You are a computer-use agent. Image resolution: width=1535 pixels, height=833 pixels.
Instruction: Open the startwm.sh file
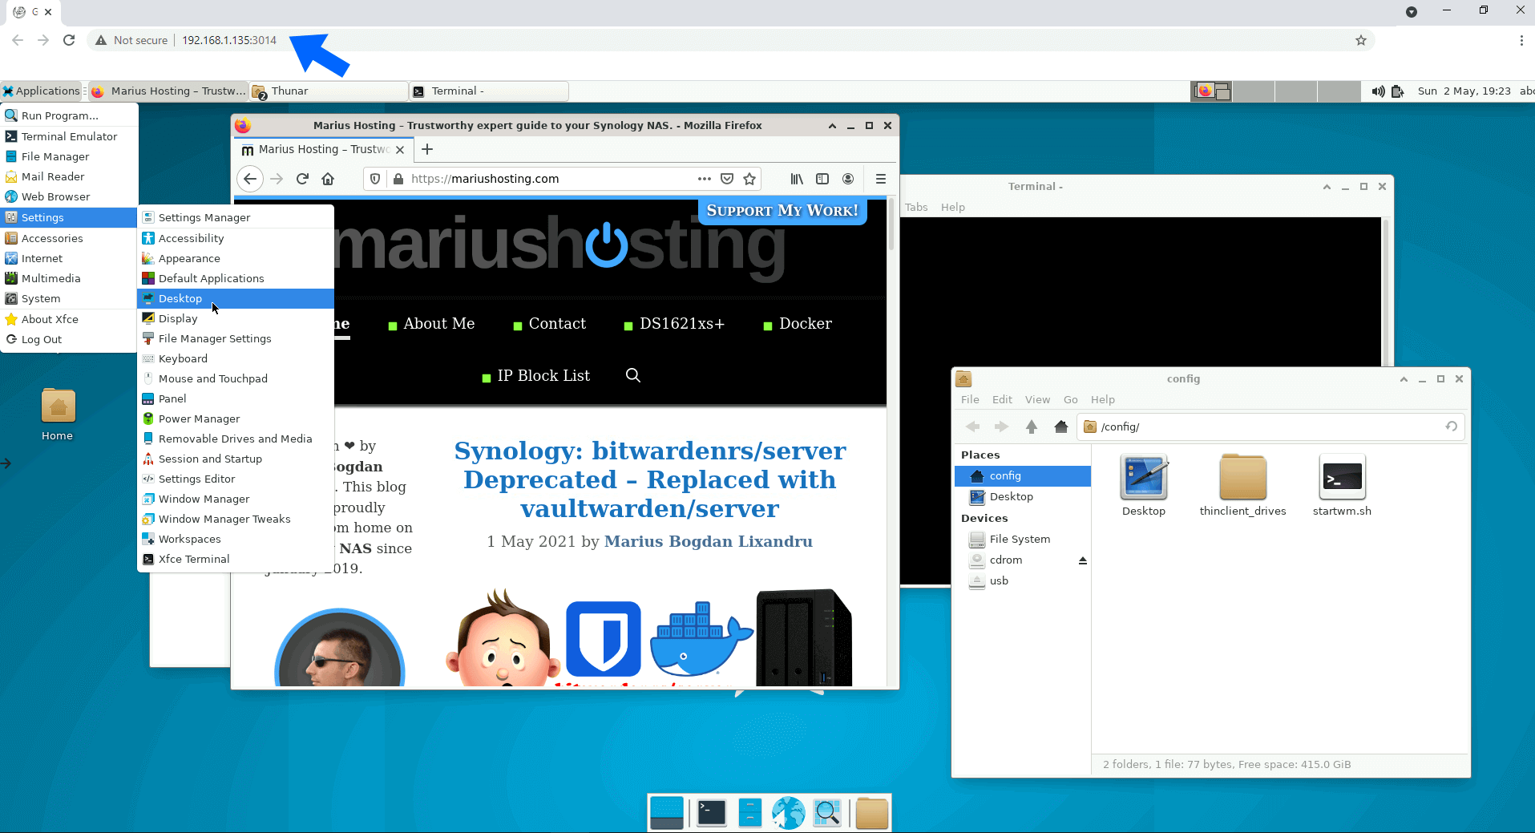click(1342, 486)
